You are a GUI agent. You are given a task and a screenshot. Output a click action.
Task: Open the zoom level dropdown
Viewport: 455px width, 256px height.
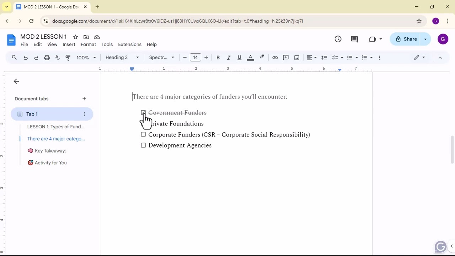click(86, 58)
